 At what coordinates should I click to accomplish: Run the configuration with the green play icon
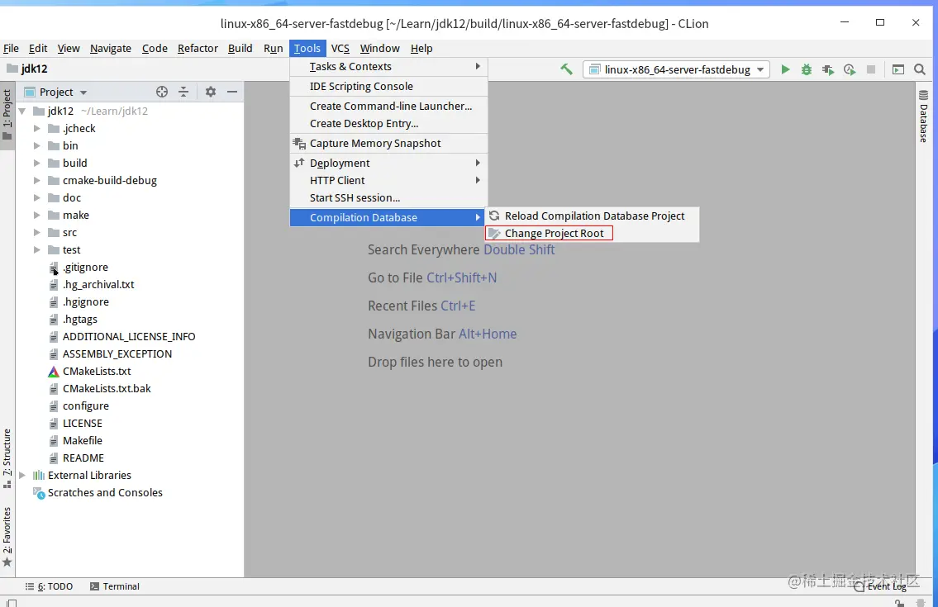tap(785, 69)
